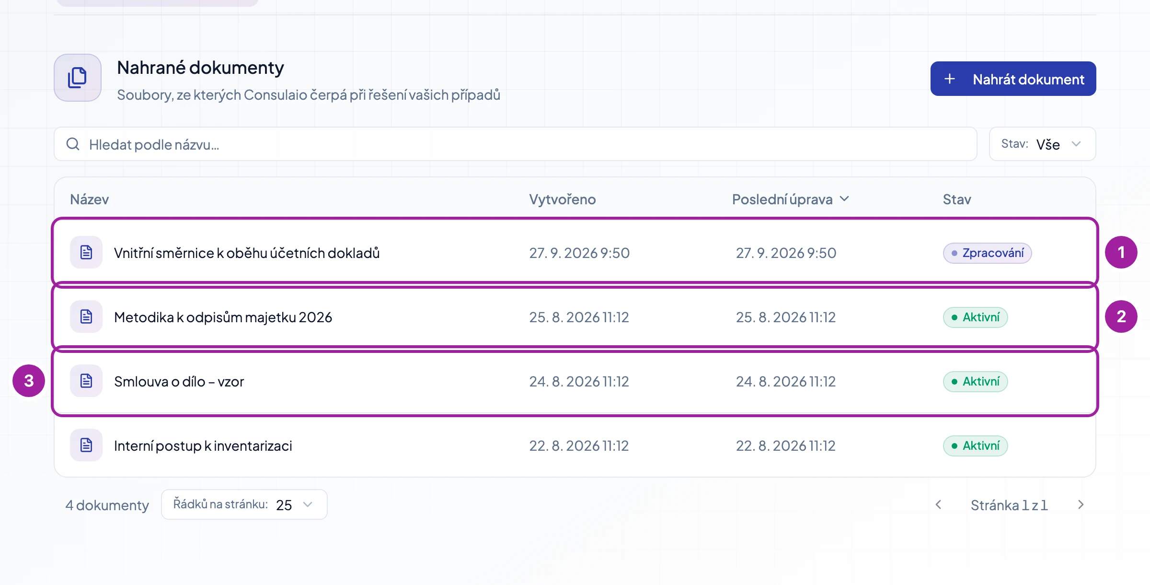Screen dimensions: 1150x585
Task: Go to next page arrow
Action: (x=1081, y=504)
